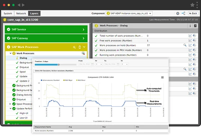
Task: Select Dialog in the tree
Action: [x=23, y=58]
